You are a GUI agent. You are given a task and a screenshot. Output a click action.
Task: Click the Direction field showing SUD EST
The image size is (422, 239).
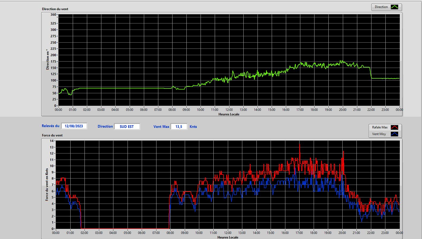pos(127,127)
